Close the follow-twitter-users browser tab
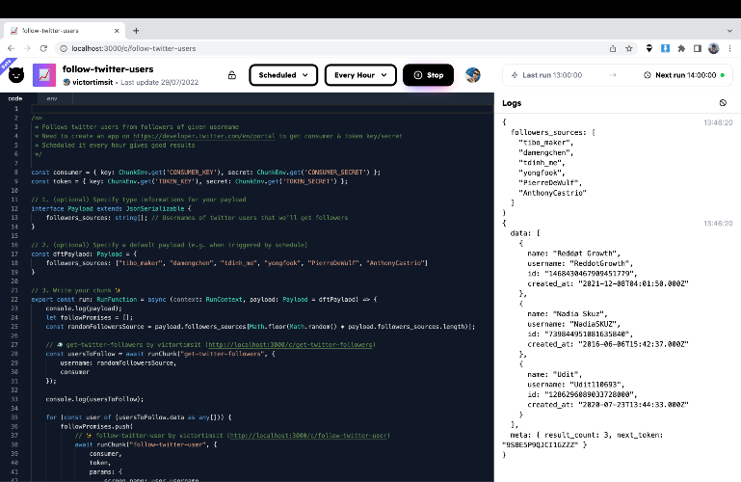Image resolution: width=741 pixels, height=482 pixels. 117,31
